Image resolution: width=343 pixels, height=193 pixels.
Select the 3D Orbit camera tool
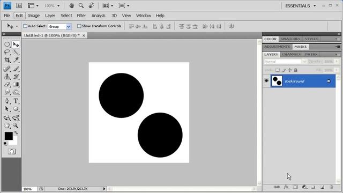[x=16, y=118]
